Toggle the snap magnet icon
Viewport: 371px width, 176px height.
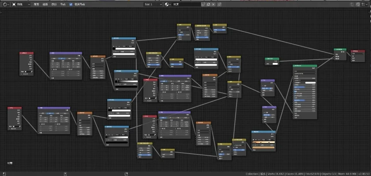click(358, 4)
